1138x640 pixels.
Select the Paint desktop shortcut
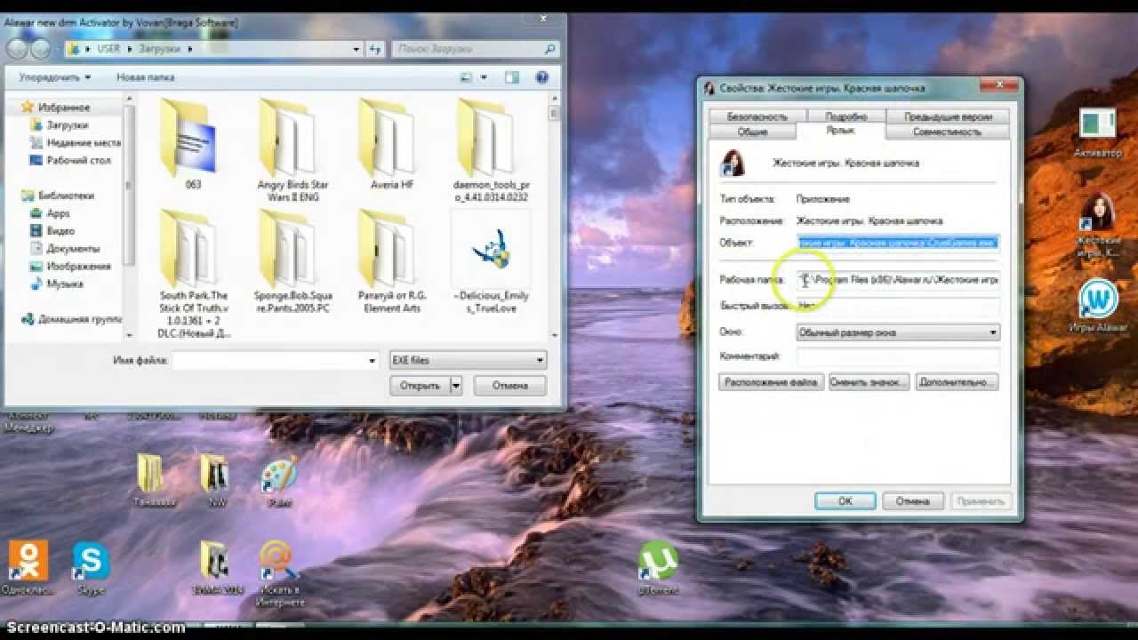[x=279, y=483]
